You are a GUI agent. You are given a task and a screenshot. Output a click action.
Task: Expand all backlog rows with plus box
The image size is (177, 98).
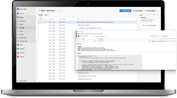point(40,19)
